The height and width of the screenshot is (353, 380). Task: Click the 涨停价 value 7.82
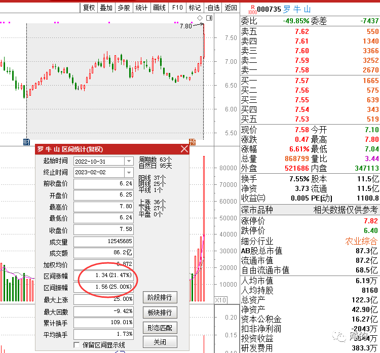click(x=371, y=221)
